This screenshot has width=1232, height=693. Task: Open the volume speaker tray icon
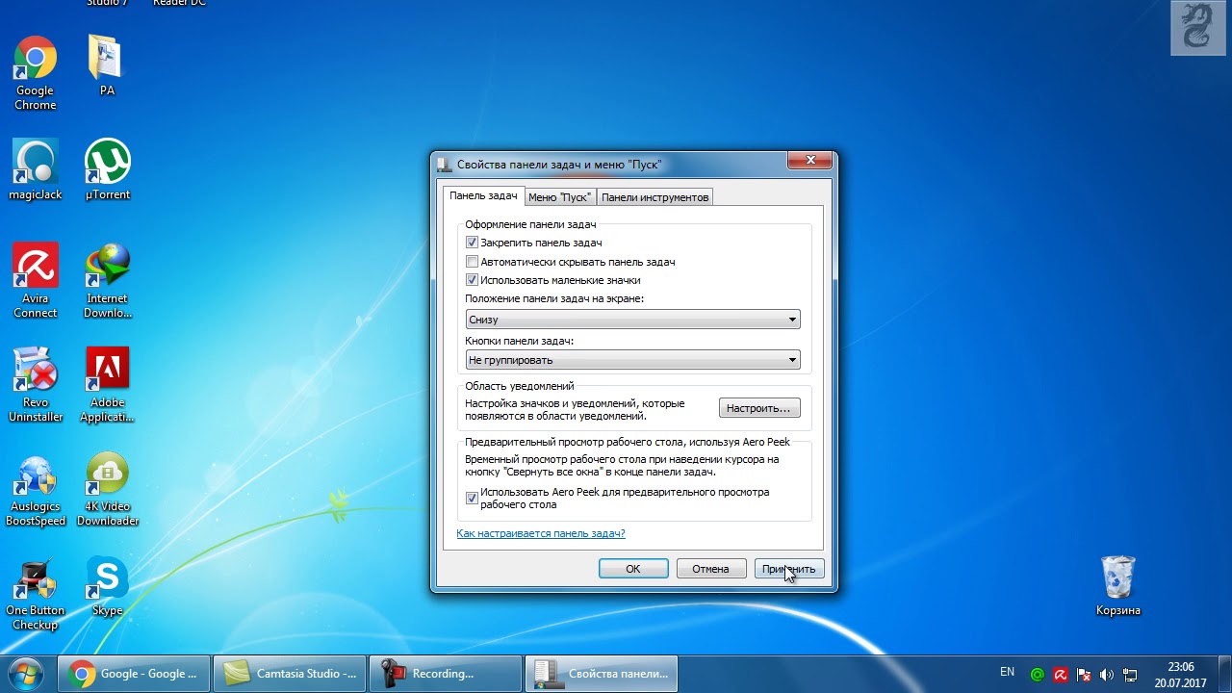(1107, 675)
